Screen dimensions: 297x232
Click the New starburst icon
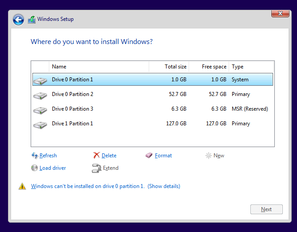click(209, 156)
